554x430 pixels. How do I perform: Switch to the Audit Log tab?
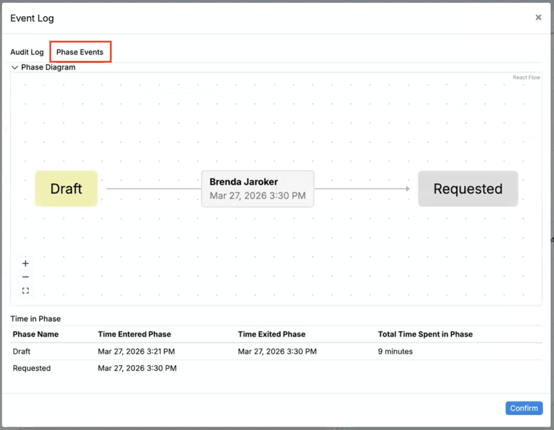[x=27, y=52]
